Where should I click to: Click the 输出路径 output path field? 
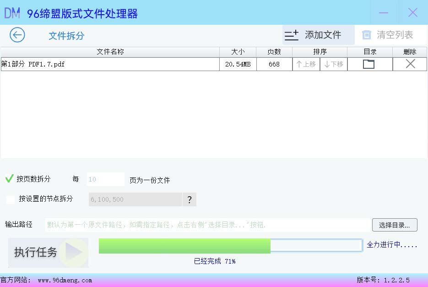[x=208, y=225]
